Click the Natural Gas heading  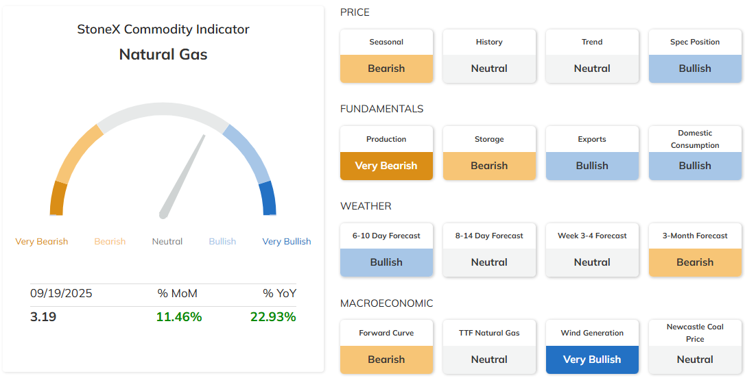click(x=163, y=54)
